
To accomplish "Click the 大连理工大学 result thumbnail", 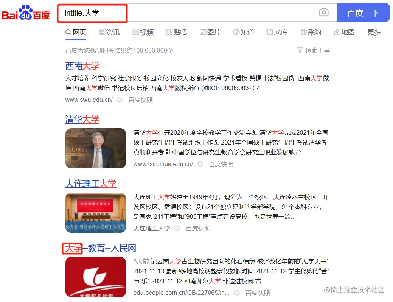I will (95, 213).
